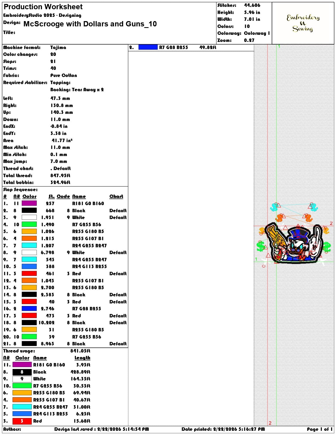Select stitch count 6.798 in row 8
Viewport: 336px width, 435px height.
tap(47, 253)
